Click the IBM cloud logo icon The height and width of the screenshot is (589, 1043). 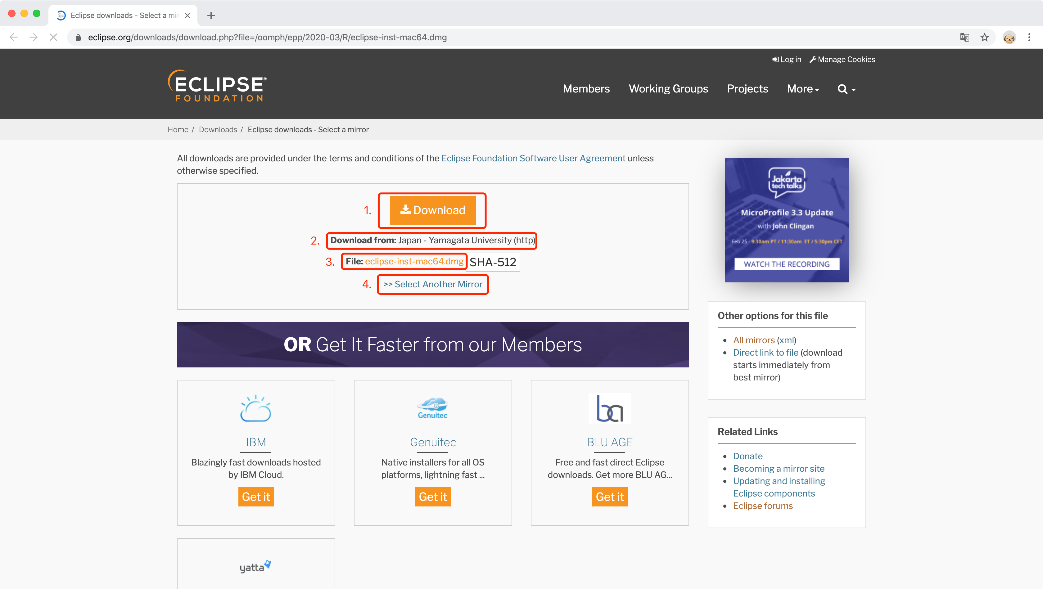[x=256, y=408]
